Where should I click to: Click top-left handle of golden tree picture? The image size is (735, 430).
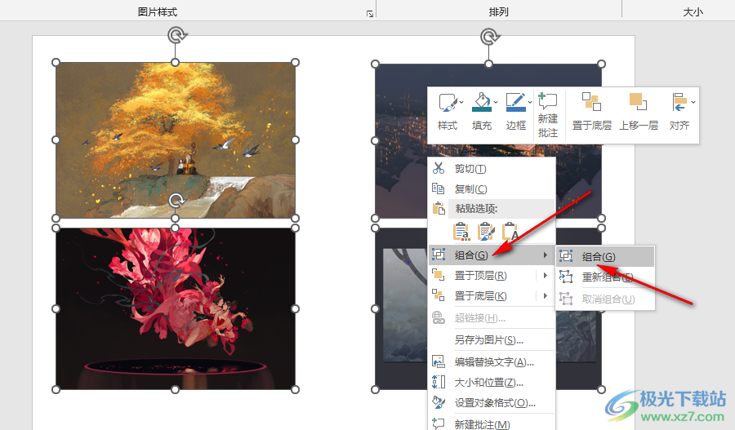click(x=56, y=62)
